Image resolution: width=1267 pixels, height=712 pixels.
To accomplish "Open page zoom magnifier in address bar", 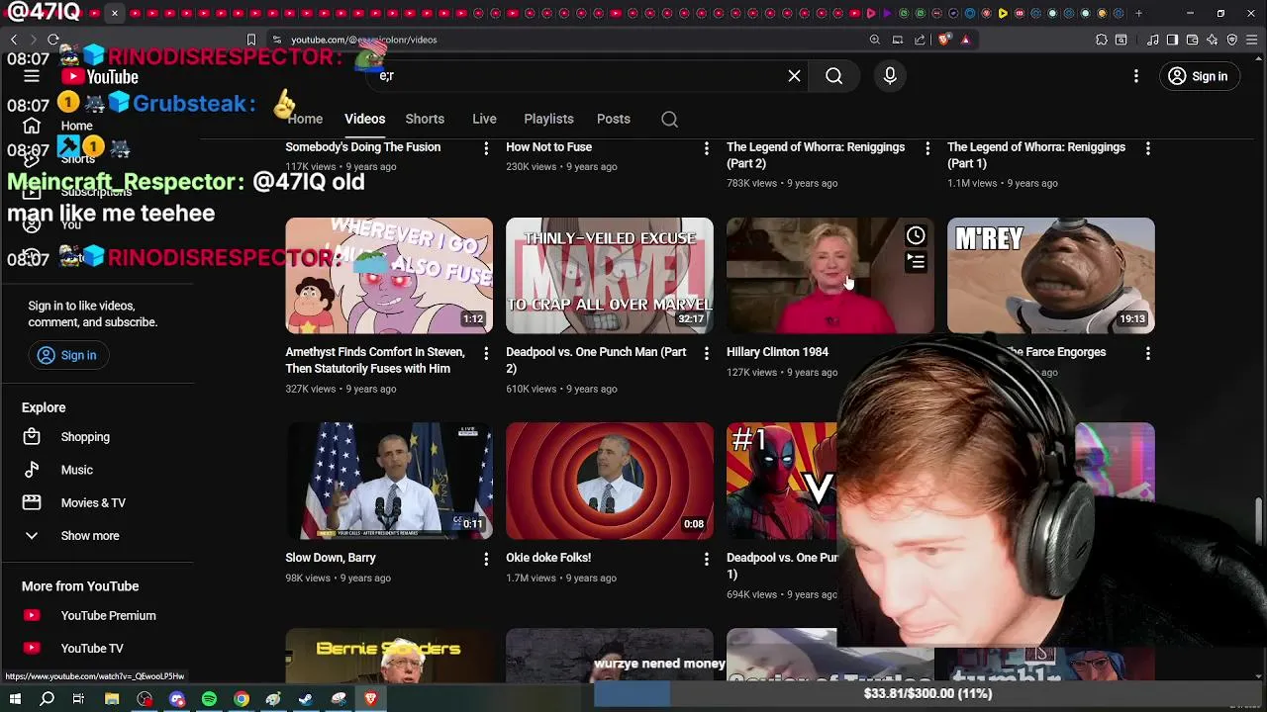I will pos(875,40).
